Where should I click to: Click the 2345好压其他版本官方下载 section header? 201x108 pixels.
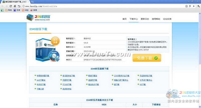[x=99, y=100]
